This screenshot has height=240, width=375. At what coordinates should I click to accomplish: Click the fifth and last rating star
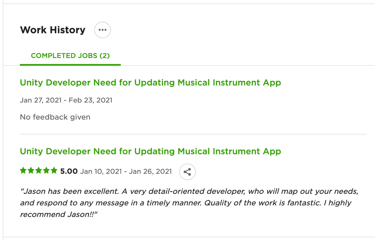[x=54, y=170]
